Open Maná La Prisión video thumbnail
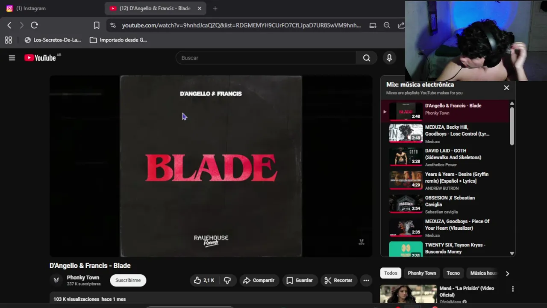 [x=408, y=294]
